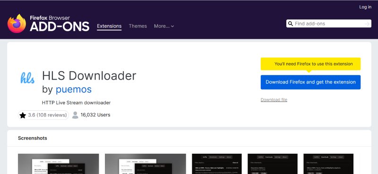
Task: Click the users silhouette icon
Action: [75, 115]
